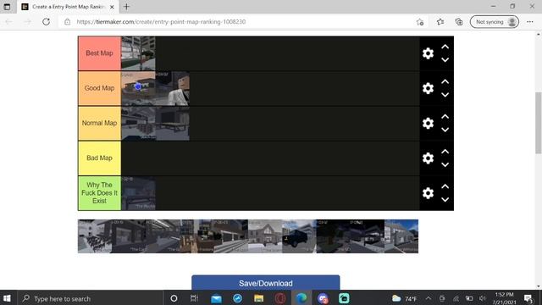Move Bad Map row up with chevron
Image resolution: width=542 pixels, height=305 pixels.
click(x=445, y=152)
